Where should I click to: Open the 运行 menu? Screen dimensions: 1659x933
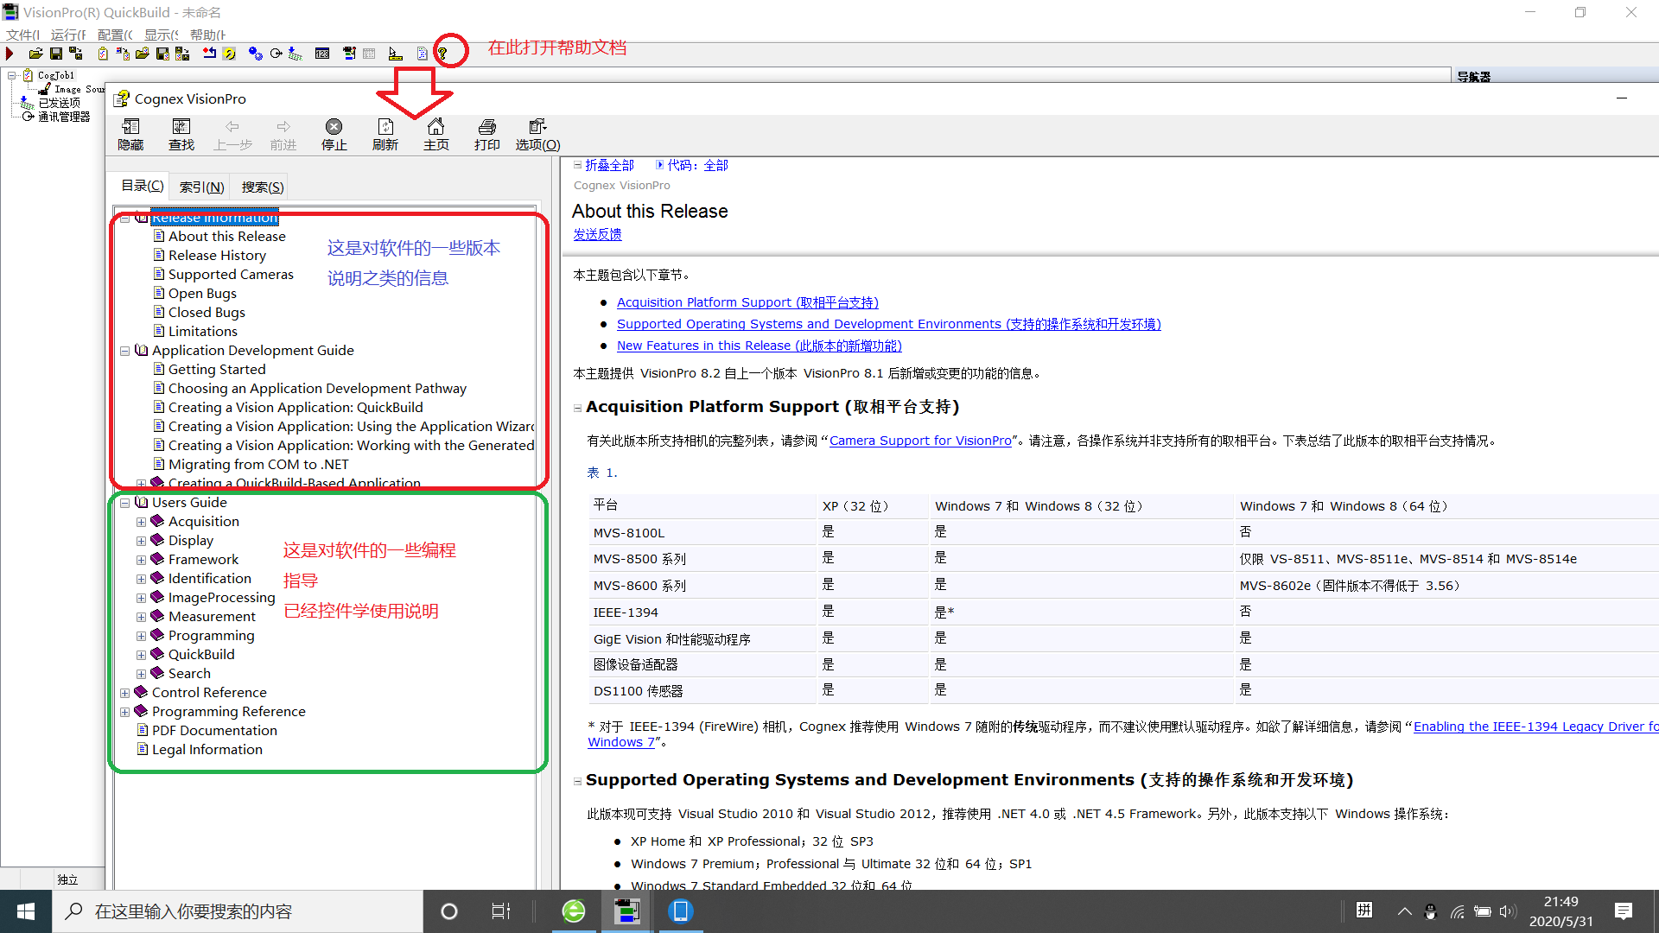68,35
